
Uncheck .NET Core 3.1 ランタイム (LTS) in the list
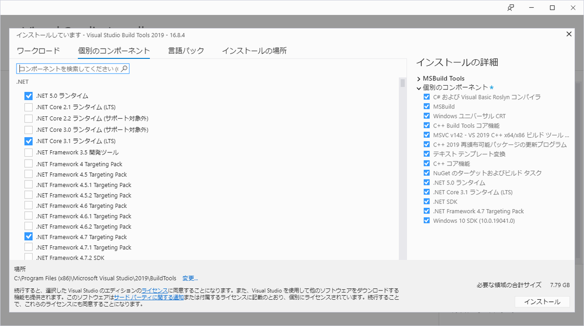28,141
